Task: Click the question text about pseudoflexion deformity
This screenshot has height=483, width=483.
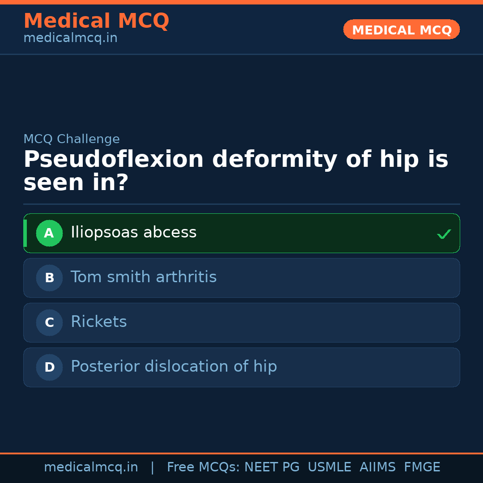Action: pos(236,171)
